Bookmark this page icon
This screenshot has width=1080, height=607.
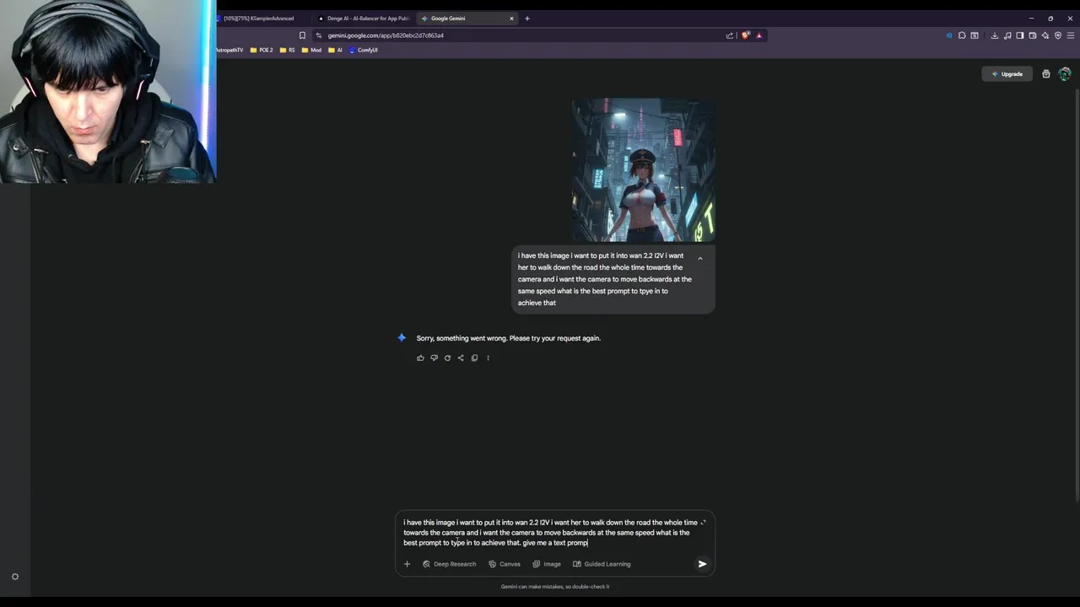(x=302, y=35)
